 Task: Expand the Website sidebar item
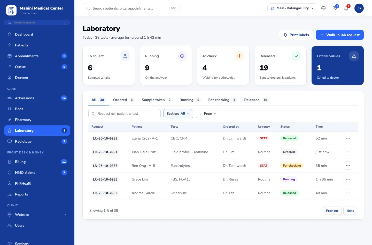[37, 215]
